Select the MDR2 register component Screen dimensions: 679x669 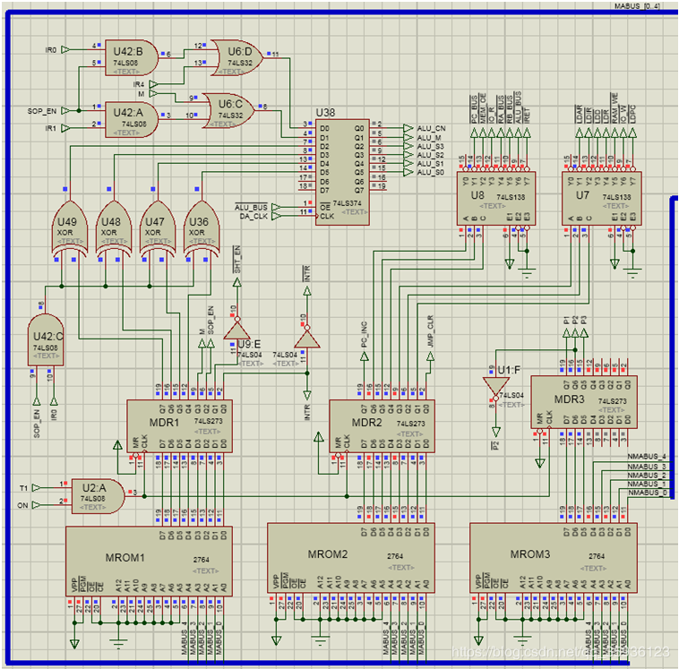coord(381,425)
